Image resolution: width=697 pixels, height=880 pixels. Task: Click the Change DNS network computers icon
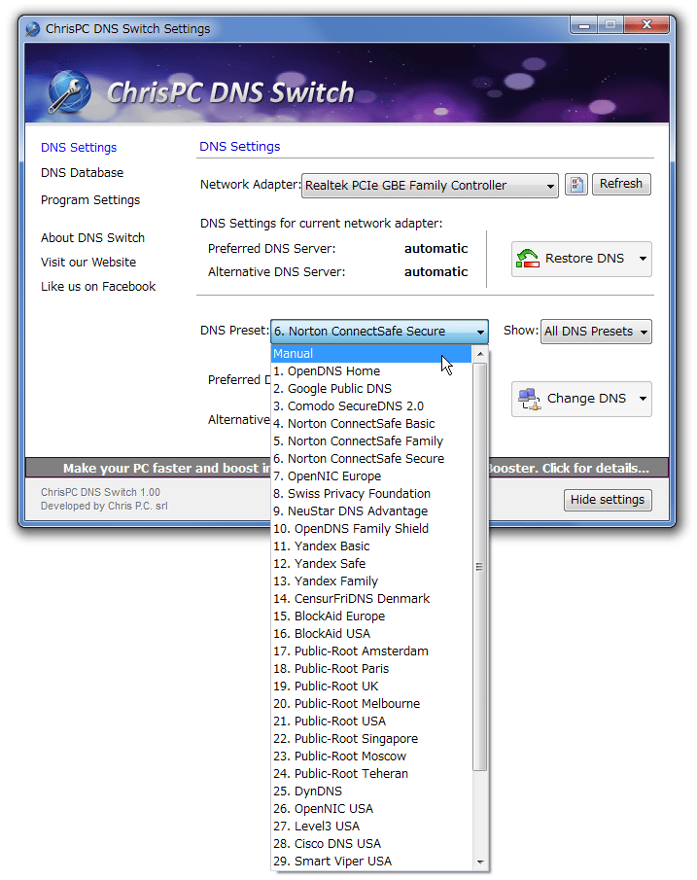tap(529, 399)
